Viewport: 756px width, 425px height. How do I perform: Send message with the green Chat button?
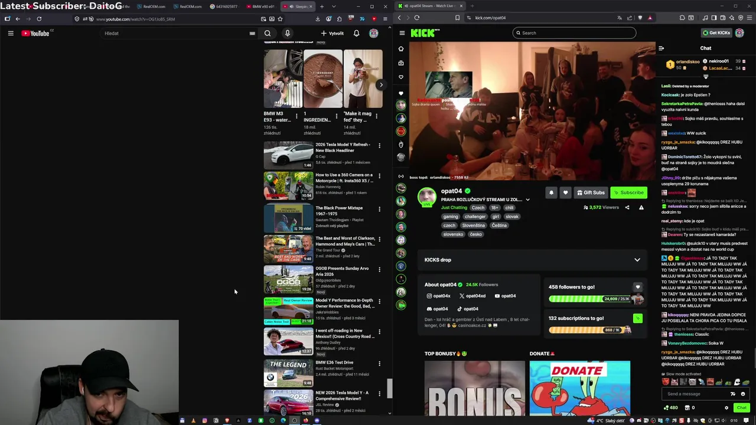tap(742, 407)
